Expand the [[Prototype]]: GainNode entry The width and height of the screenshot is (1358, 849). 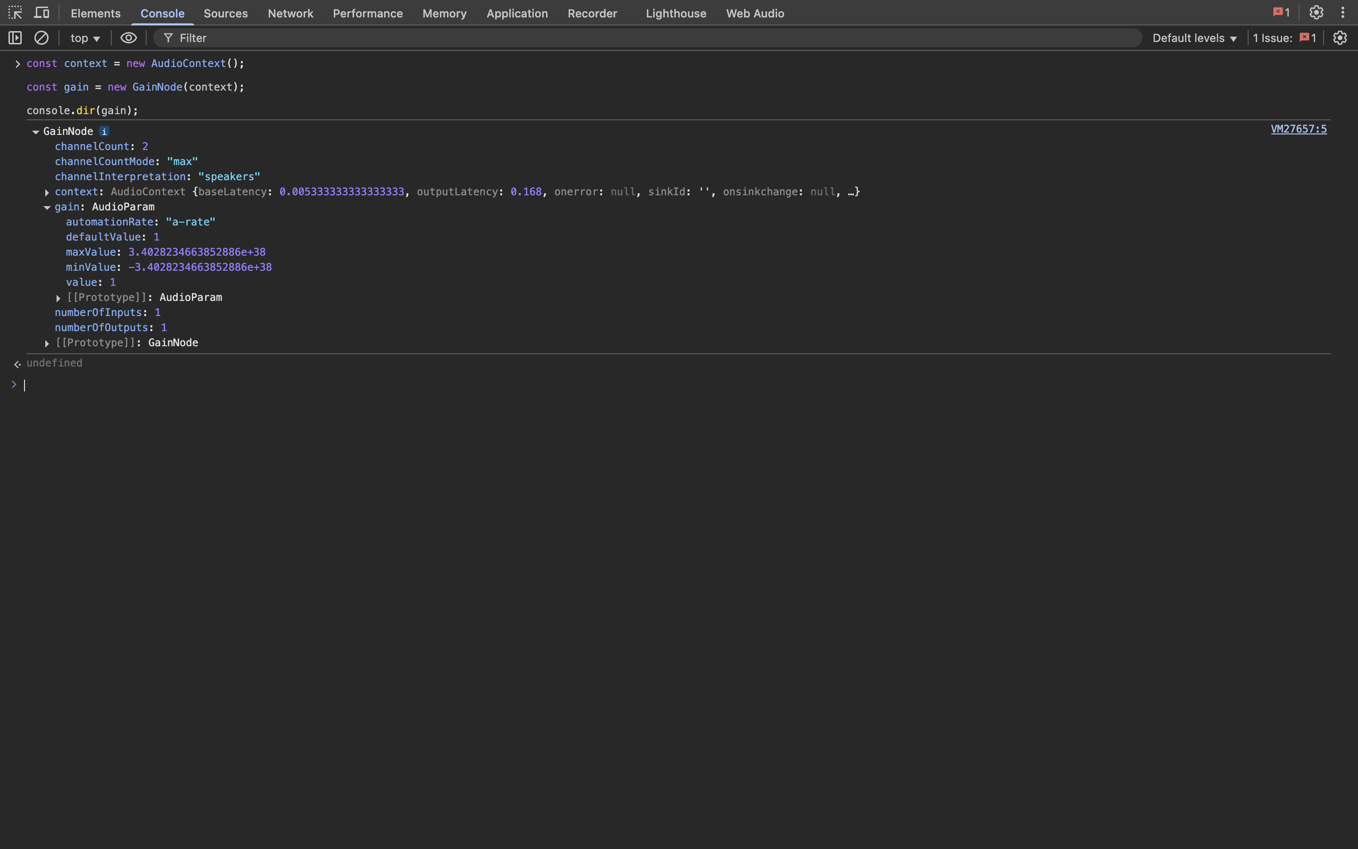47,344
